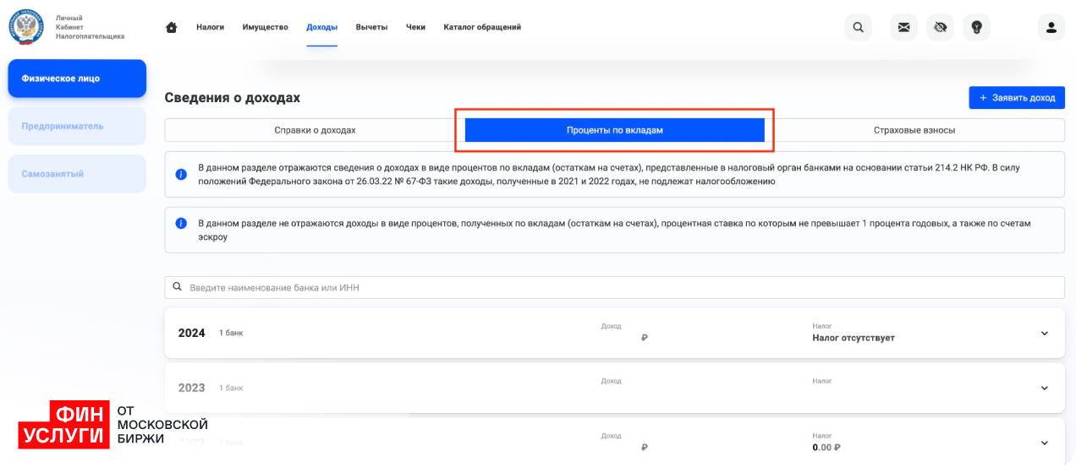The image size is (1076, 467).
Task: Open messages envelope icon
Action: pyautogui.click(x=903, y=27)
